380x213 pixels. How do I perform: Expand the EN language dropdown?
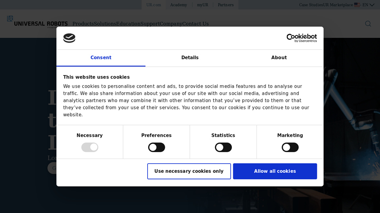pyautogui.click(x=368, y=5)
